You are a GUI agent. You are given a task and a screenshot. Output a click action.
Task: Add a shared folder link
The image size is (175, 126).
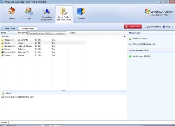(x=142, y=56)
